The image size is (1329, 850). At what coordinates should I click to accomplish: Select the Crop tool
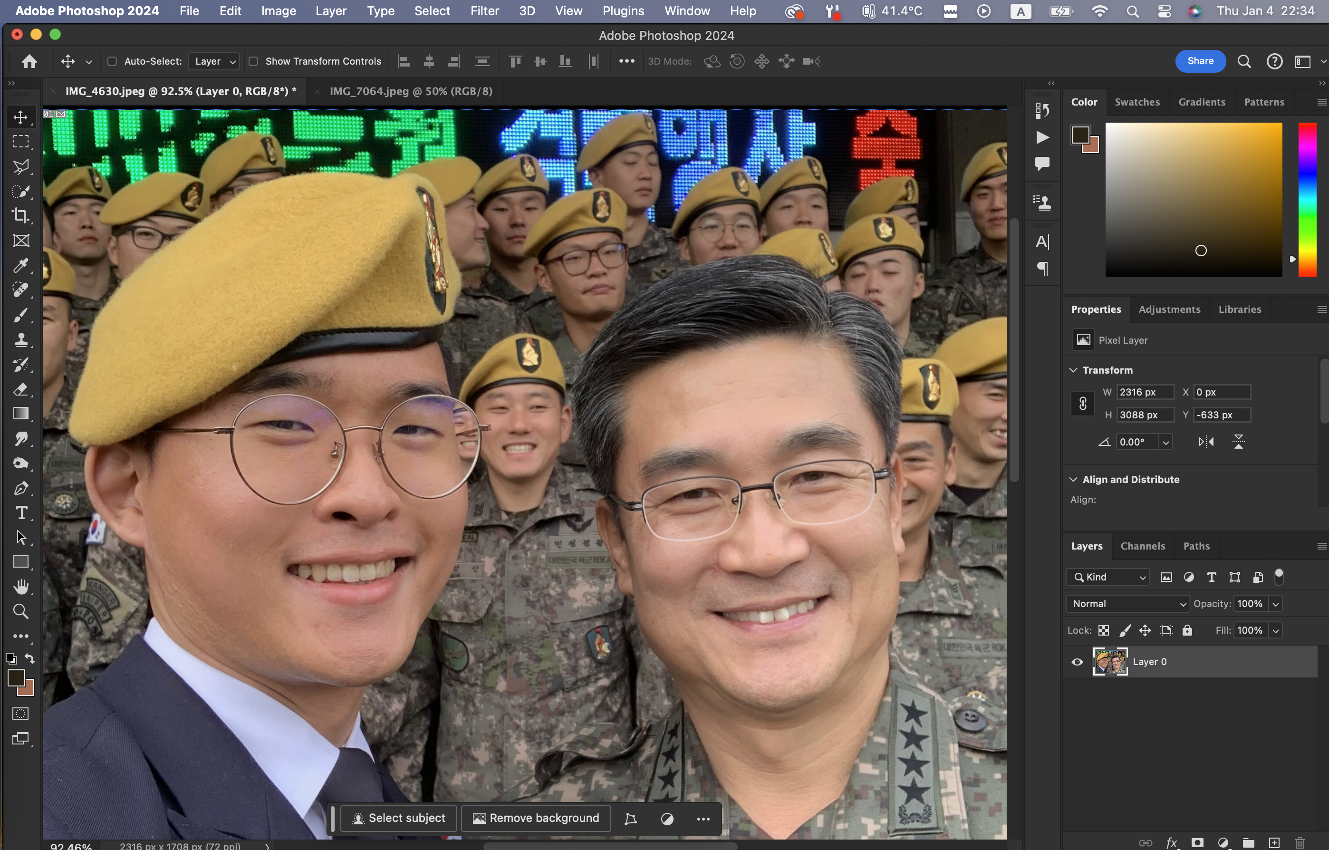pos(21,216)
